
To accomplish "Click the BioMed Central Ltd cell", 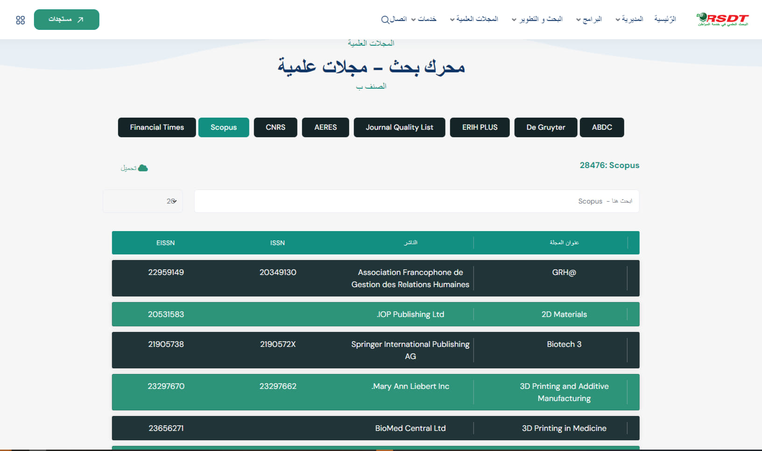I will pyautogui.click(x=410, y=428).
